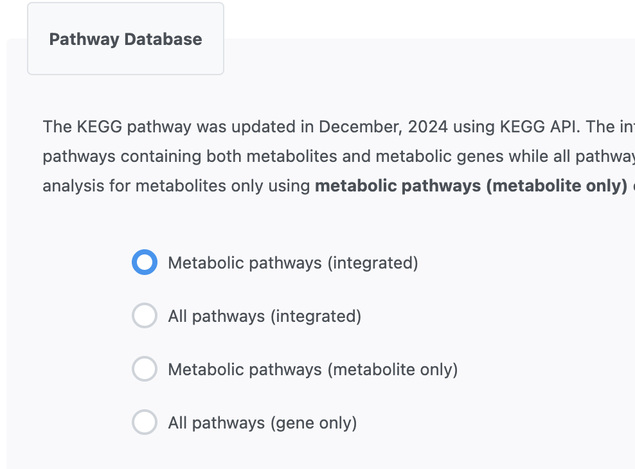
Task: Open the Pathway Database tab
Action: [x=125, y=39]
